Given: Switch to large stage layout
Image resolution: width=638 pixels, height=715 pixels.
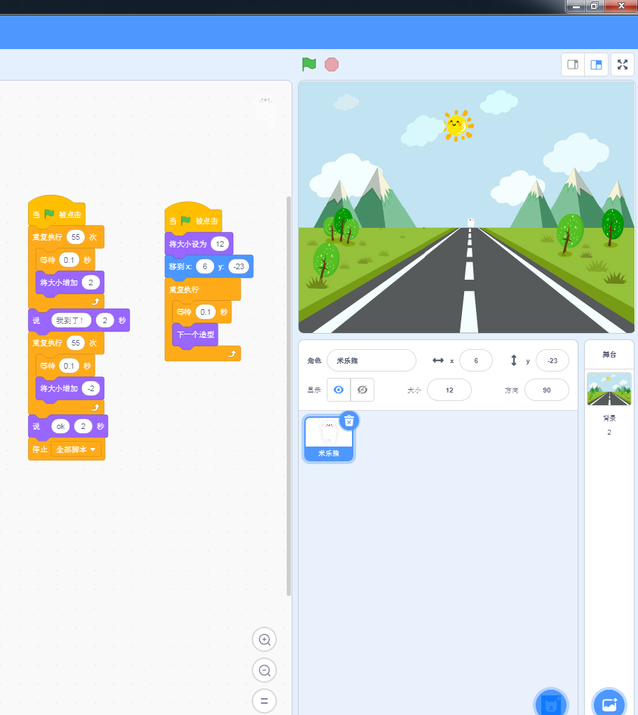Looking at the screenshot, I should [596, 64].
